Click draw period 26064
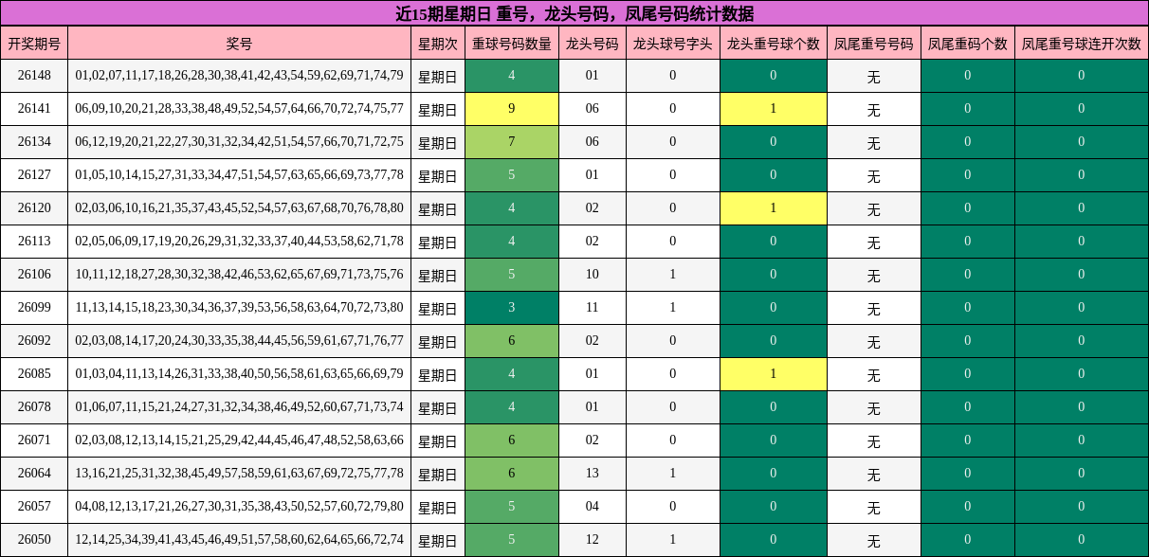1149x557 pixels. click(34, 474)
